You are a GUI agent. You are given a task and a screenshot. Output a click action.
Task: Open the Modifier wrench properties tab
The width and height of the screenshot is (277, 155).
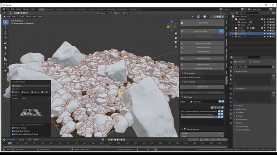[x=231, y=98]
